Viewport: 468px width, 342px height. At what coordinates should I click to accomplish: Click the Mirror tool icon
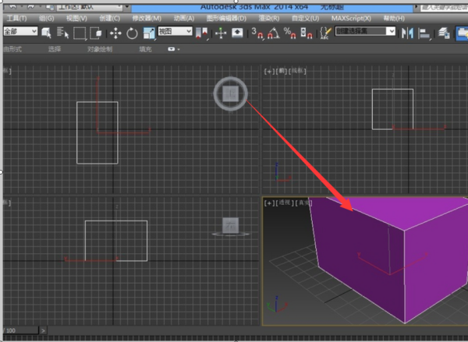(x=407, y=33)
